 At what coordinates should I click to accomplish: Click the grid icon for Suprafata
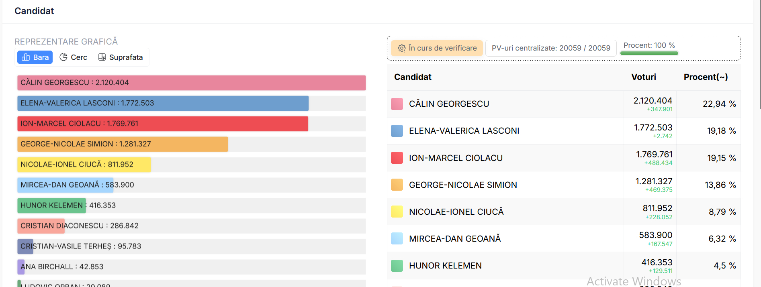click(102, 57)
